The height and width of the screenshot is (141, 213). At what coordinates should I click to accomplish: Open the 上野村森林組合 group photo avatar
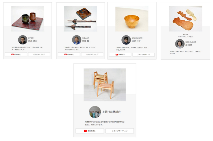(x=95, y=112)
